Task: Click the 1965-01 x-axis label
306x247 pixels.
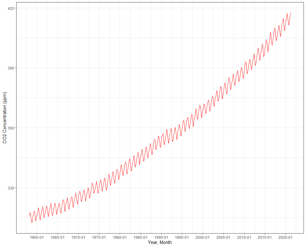Action: coord(58,238)
